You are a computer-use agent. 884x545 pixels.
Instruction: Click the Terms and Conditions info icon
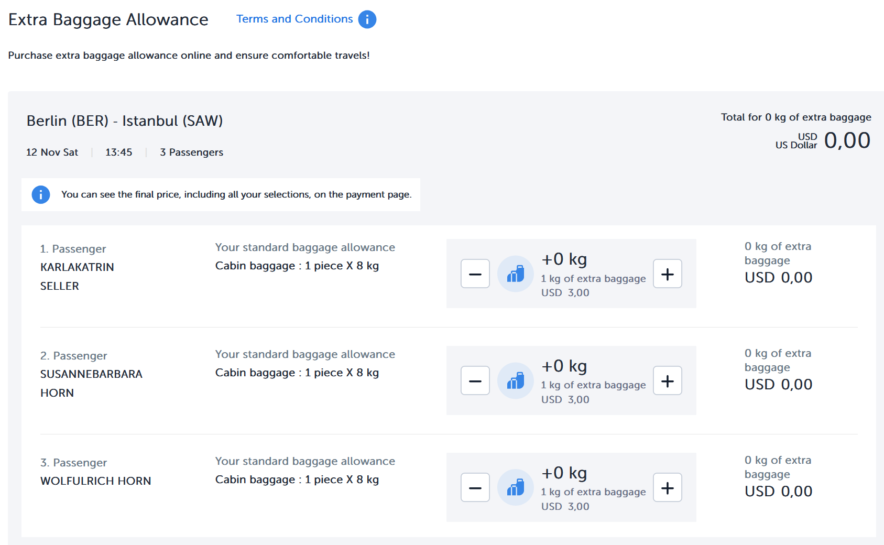[367, 19]
